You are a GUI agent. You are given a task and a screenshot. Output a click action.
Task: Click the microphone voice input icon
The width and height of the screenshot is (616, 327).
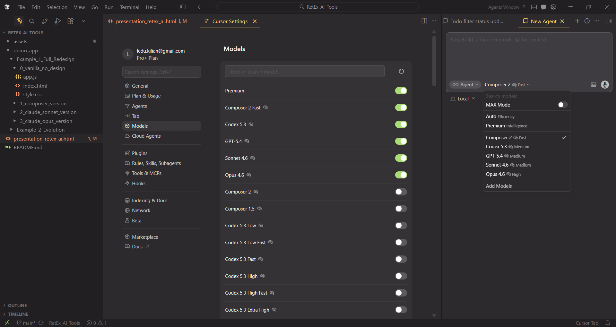[x=604, y=85]
